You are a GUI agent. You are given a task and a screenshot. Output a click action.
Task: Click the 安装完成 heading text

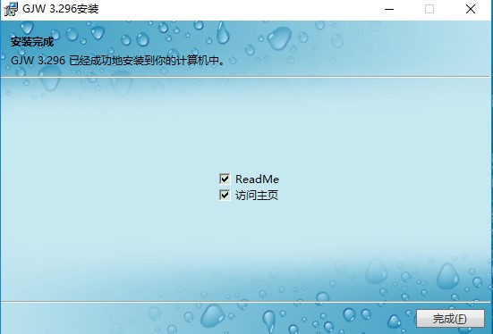[x=32, y=42]
